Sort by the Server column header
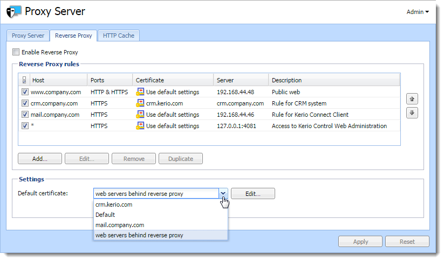This screenshot has height=261, width=444. pos(241,80)
